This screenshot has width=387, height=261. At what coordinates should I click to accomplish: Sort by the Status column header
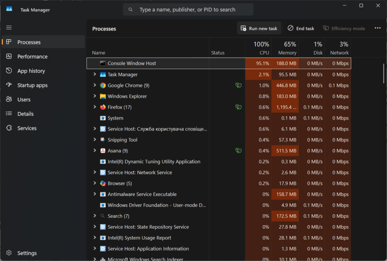tap(227, 48)
